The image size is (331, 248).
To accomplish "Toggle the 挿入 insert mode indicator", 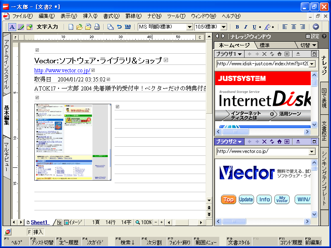I will 38,232.
